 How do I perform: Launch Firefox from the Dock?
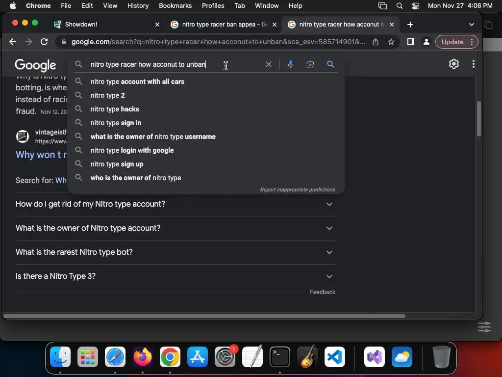[x=143, y=357]
